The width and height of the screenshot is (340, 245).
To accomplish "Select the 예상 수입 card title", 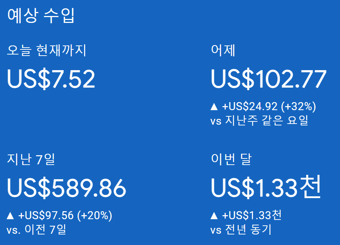I will click(x=41, y=16).
